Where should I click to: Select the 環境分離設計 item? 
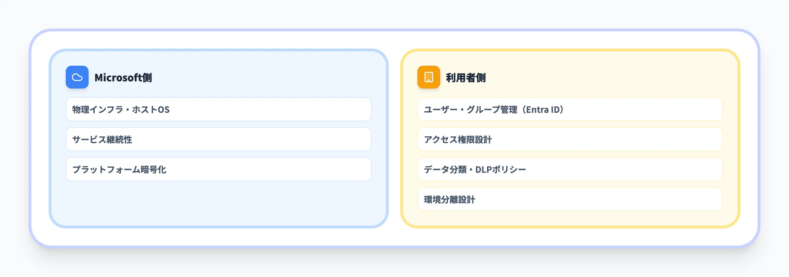click(449, 200)
